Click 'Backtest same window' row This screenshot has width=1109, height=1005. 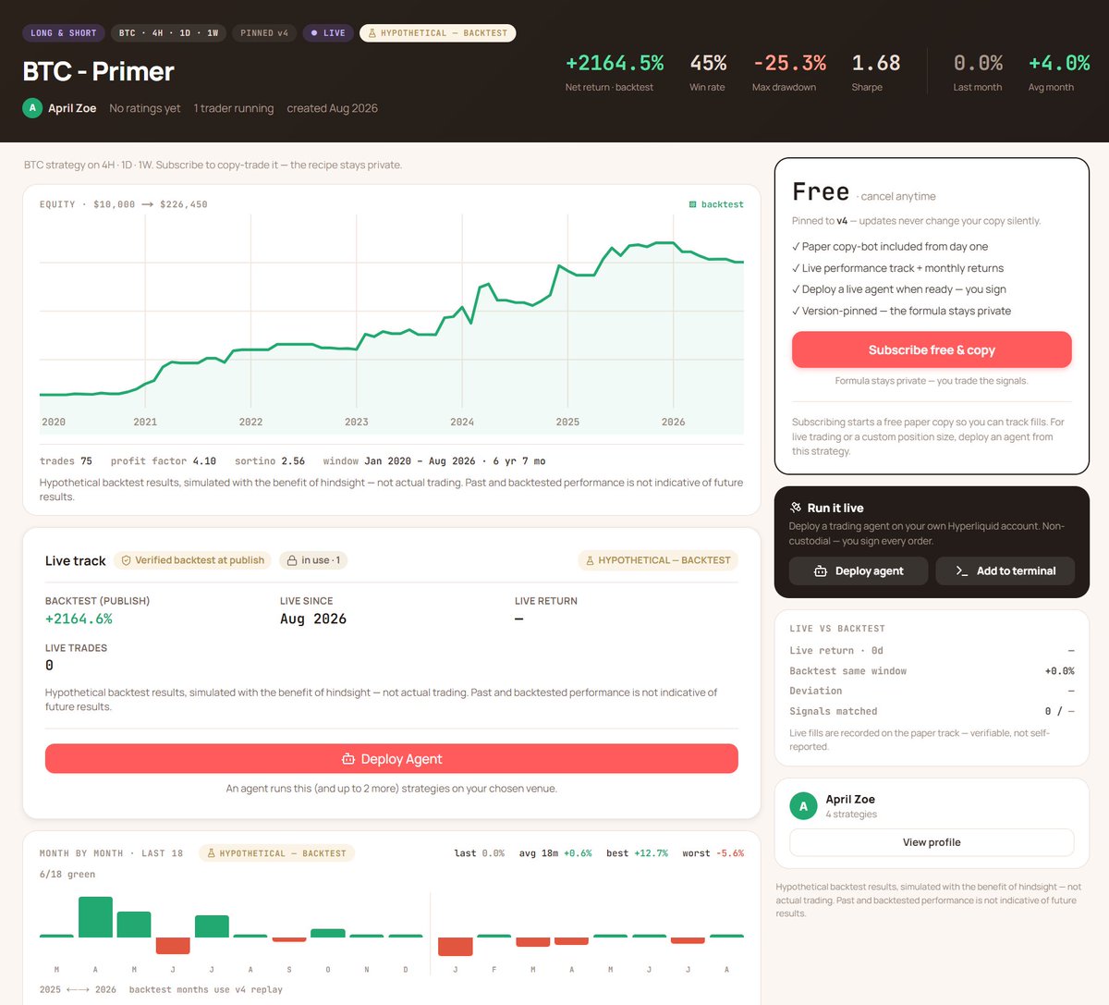click(x=932, y=671)
